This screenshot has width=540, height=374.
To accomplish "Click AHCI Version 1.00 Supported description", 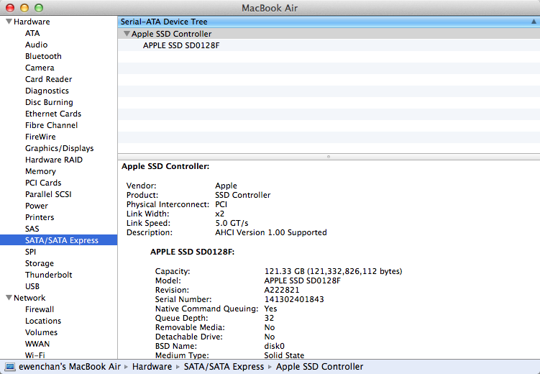I will tap(271, 232).
